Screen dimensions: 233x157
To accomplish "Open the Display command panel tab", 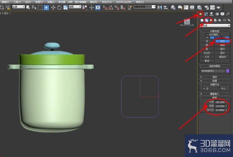I will click(222, 14).
